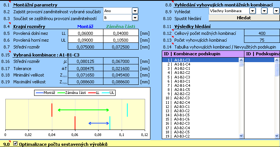Select combination A3-B1-C6 in list

tap(182, 119)
